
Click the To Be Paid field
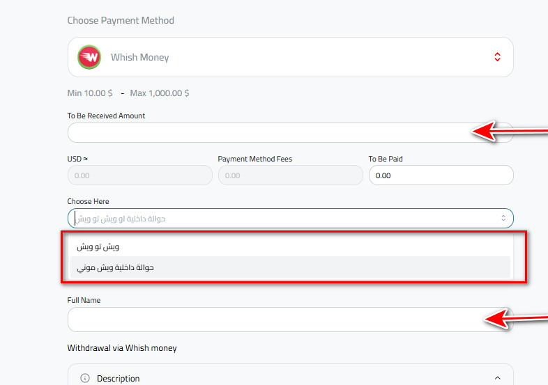[x=441, y=175]
